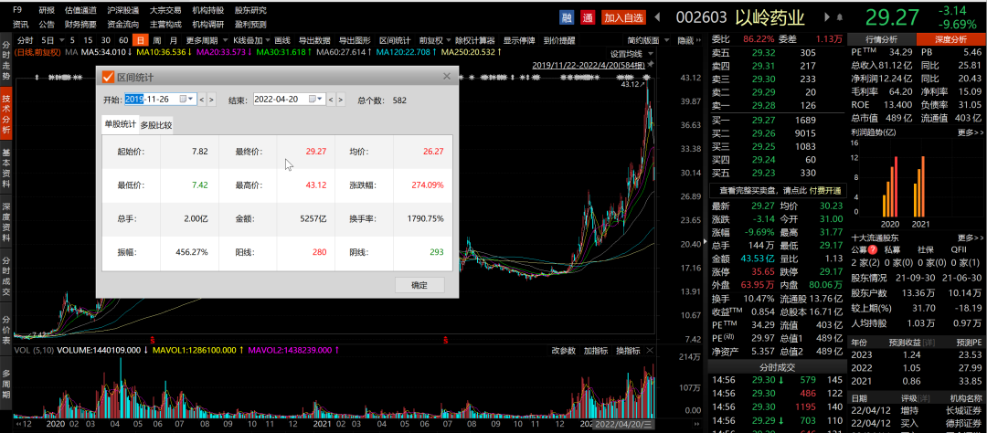Select the 日 daily period button
987x433 pixels.
[141, 40]
